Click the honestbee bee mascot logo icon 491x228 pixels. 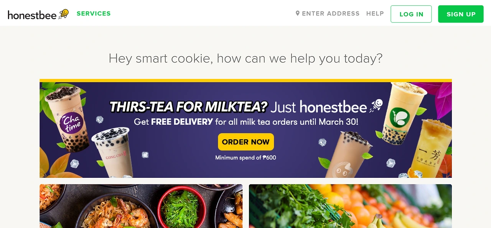tap(64, 14)
